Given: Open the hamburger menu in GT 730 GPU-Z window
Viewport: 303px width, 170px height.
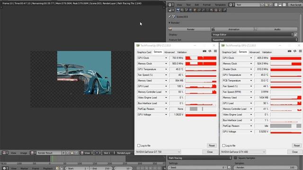Looking at the screenshot, I should point(215,51).
